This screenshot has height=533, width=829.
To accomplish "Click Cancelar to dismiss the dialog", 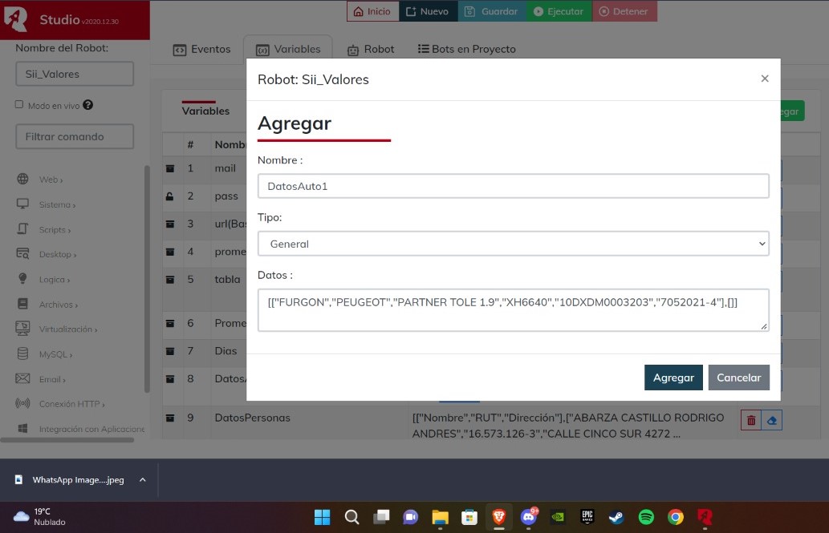I will tap(738, 378).
